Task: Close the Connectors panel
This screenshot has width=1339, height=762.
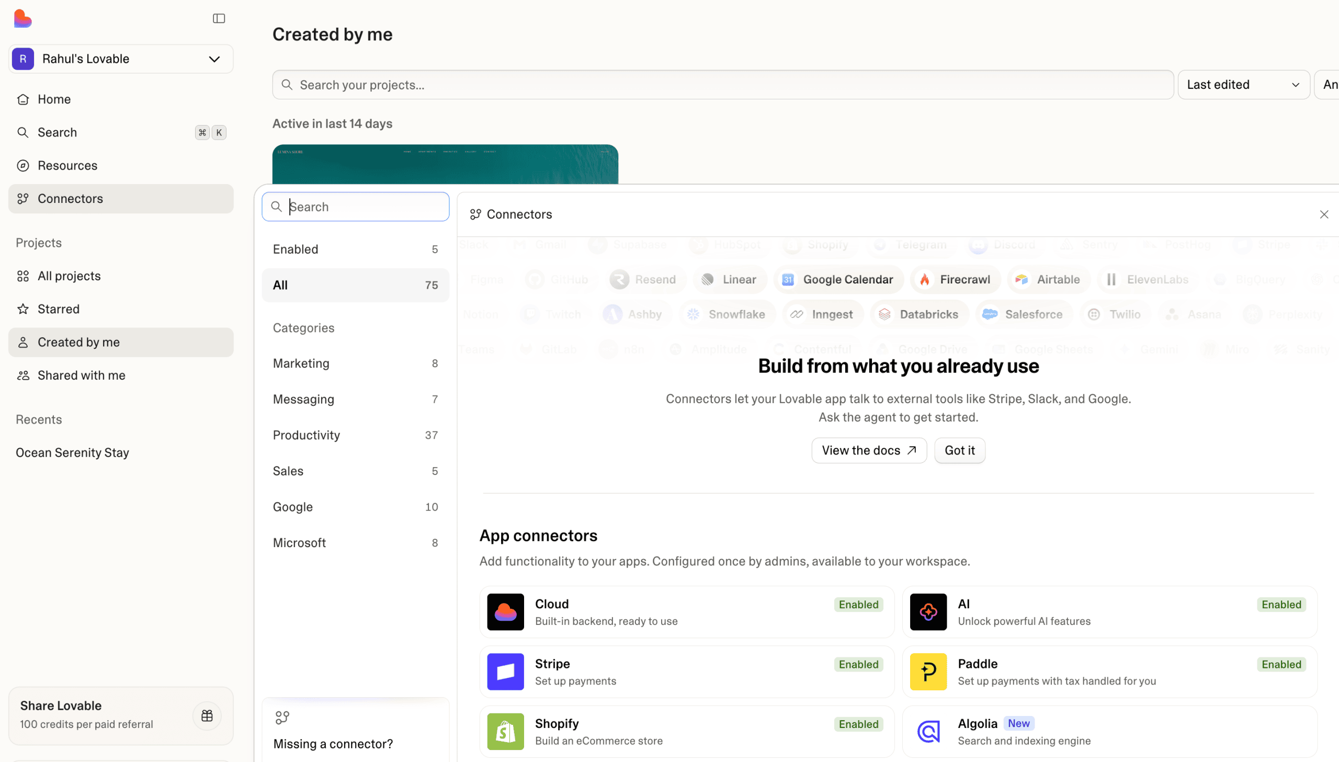Action: [1324, 214]
